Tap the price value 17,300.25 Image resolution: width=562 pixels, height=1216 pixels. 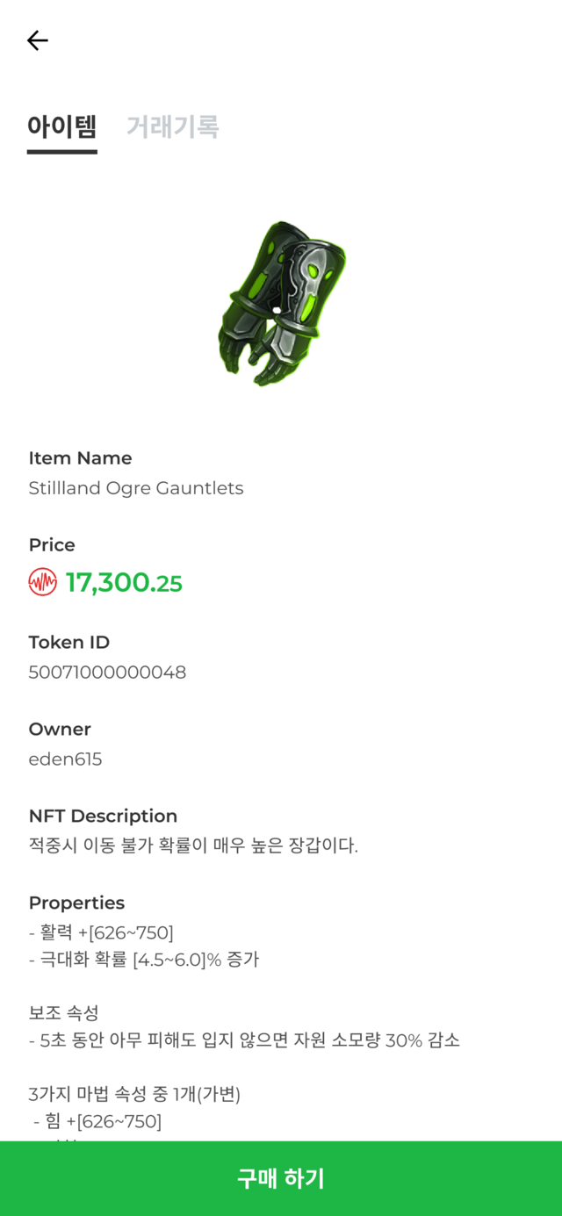124,583
